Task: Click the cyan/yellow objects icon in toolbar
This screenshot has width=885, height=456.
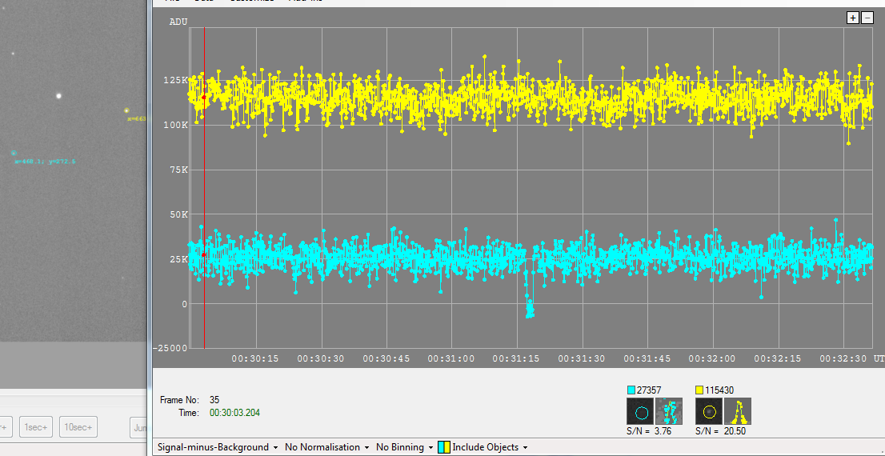Action: [443, 447]
